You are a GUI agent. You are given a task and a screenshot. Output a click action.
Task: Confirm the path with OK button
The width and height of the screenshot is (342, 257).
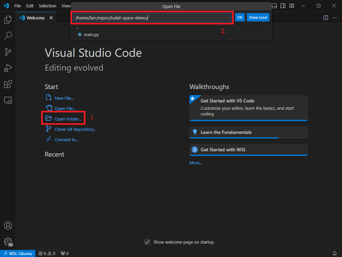point(240,17)
